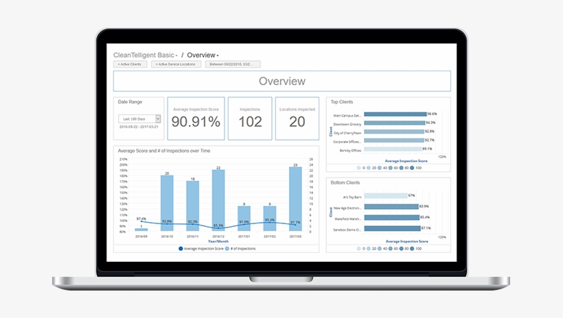Click the Locations Inspected 20 tile
The height and width of the screenshot is (318, 563).
tap(297, 119)
